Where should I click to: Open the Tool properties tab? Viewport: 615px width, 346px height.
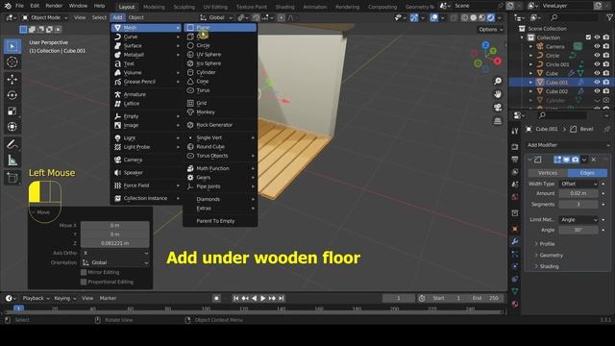tap(515, 131)
